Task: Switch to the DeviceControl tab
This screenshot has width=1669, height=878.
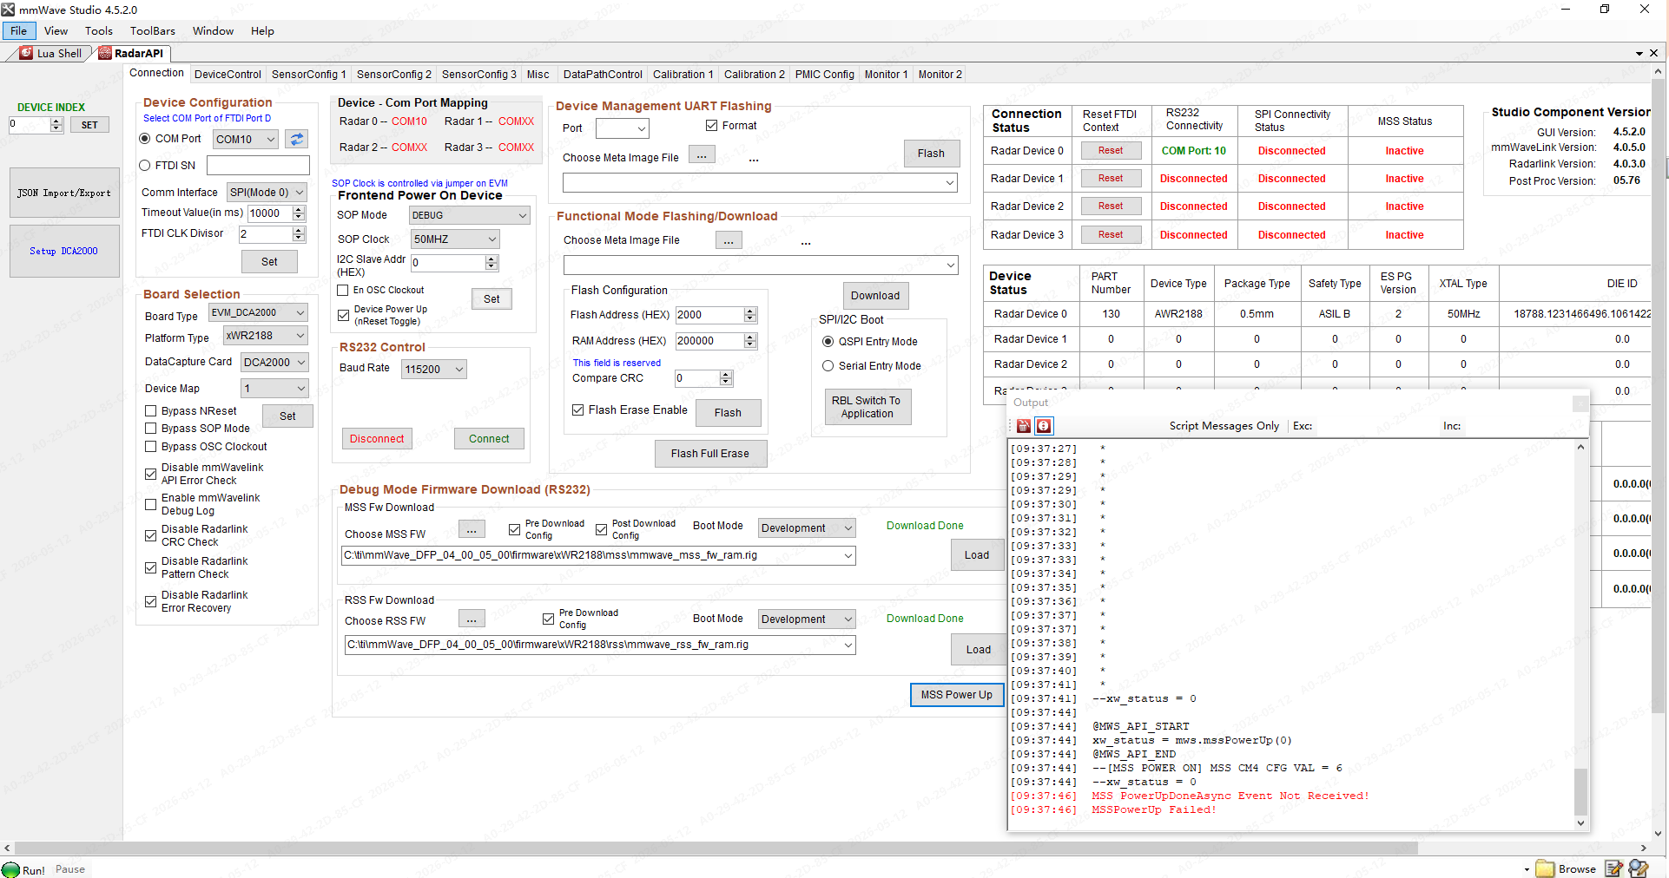Action: 228,75
